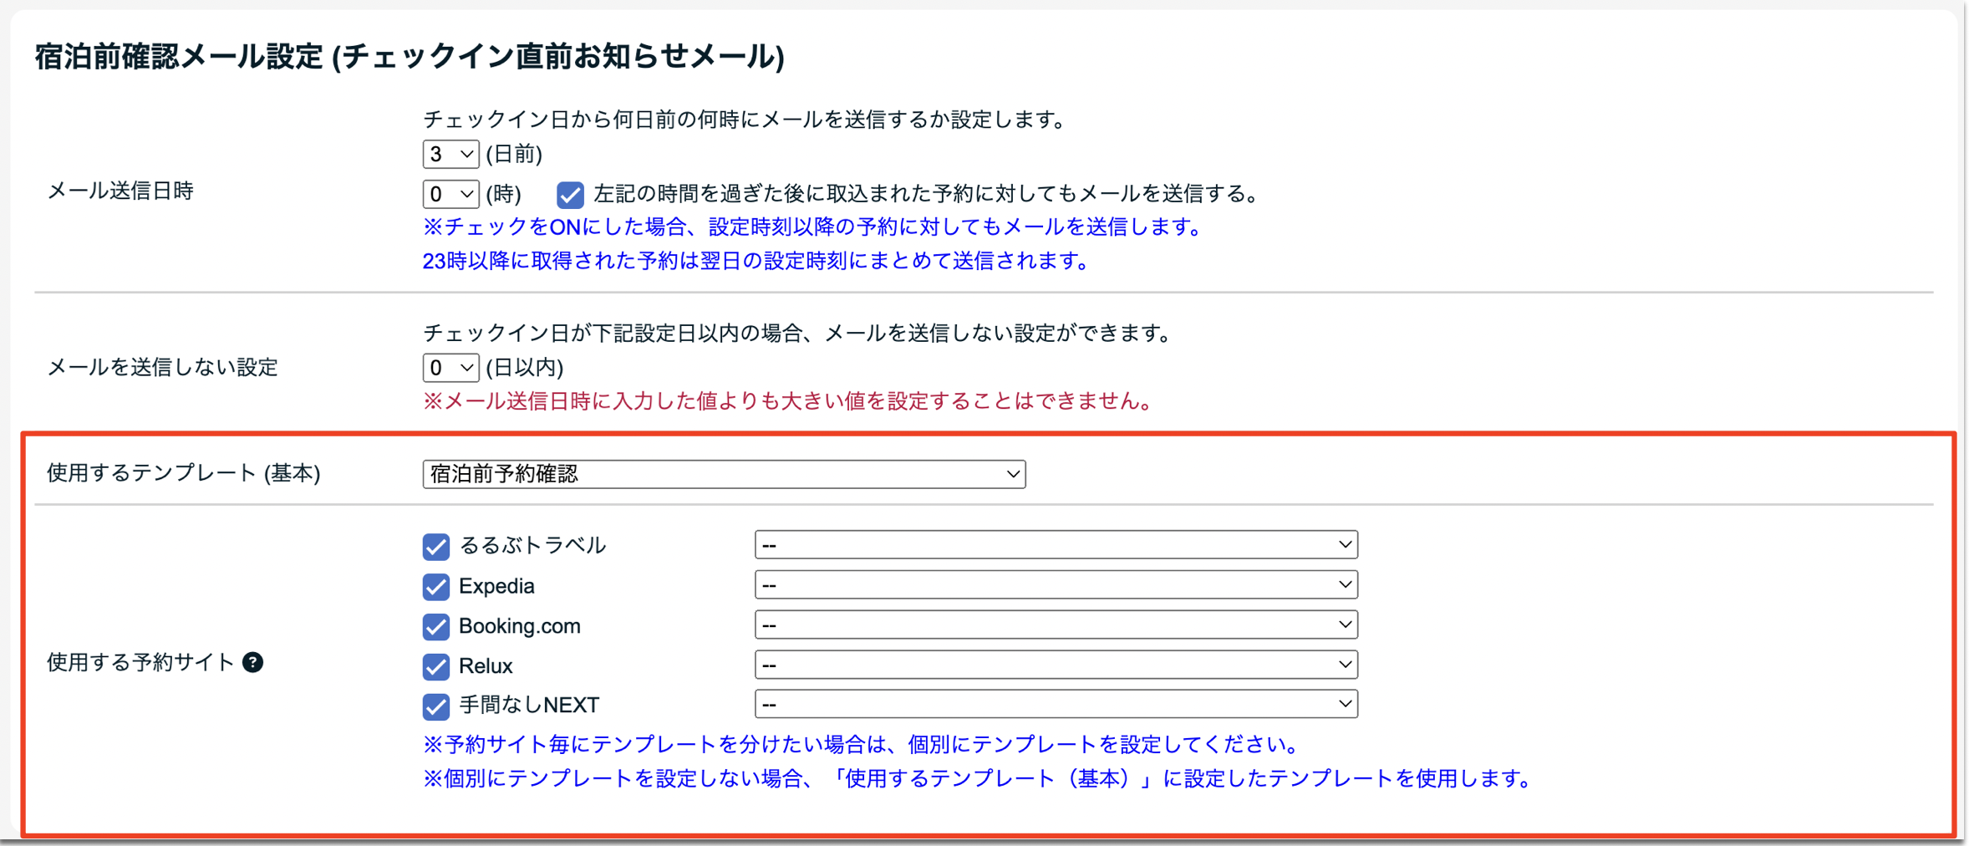Click the るるぶトラベル site label
This screenshot has width=1969, height=846.
[x=532, y=546]
